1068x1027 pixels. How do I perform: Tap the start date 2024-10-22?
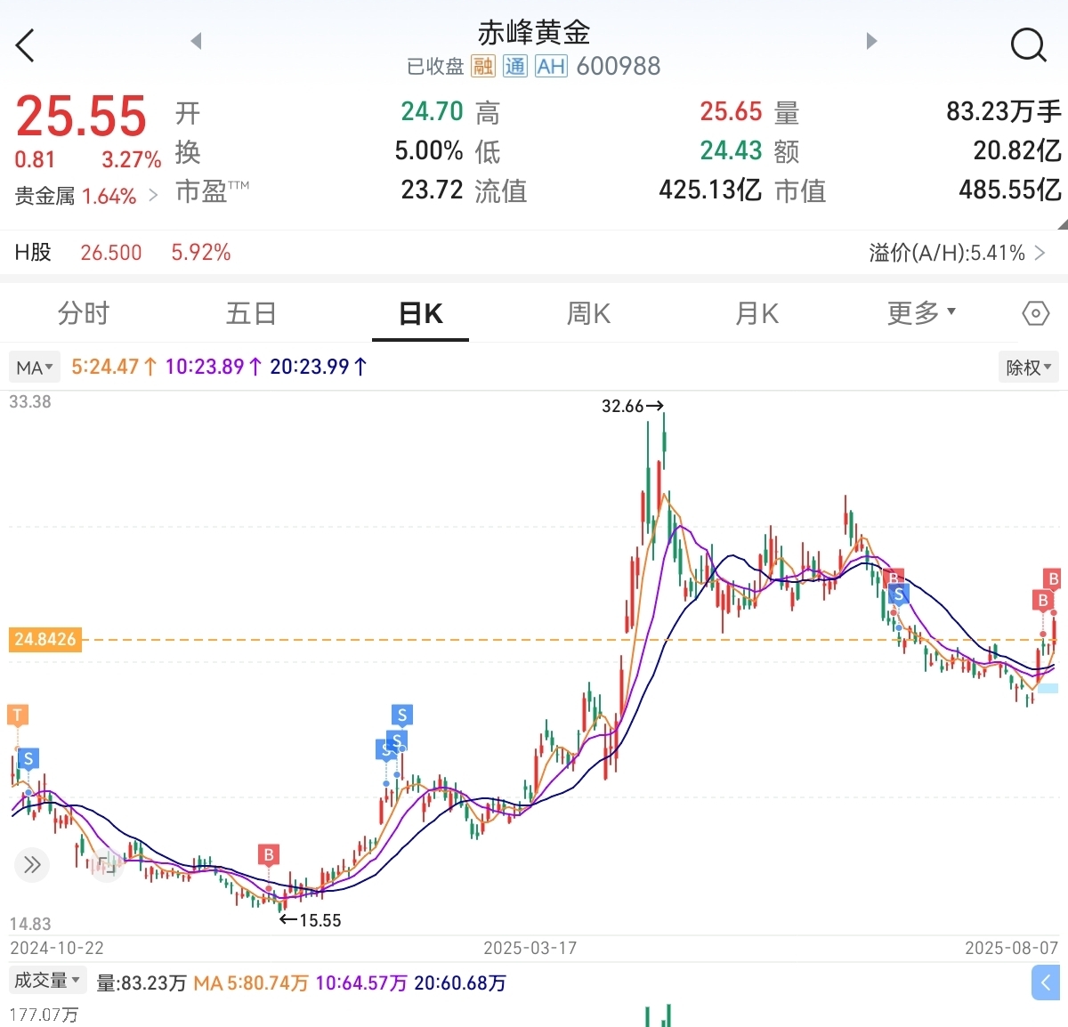57,948
